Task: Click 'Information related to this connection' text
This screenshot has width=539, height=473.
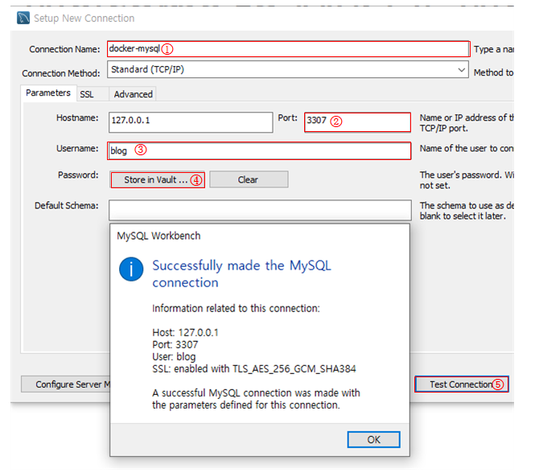Action: [x=236, y=308]
